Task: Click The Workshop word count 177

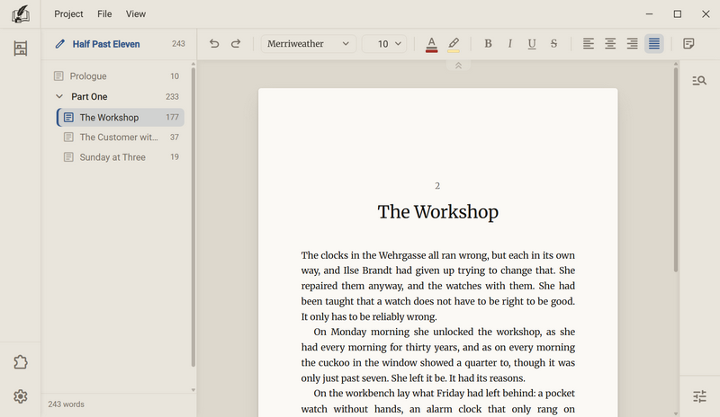Action: [172, 118]
